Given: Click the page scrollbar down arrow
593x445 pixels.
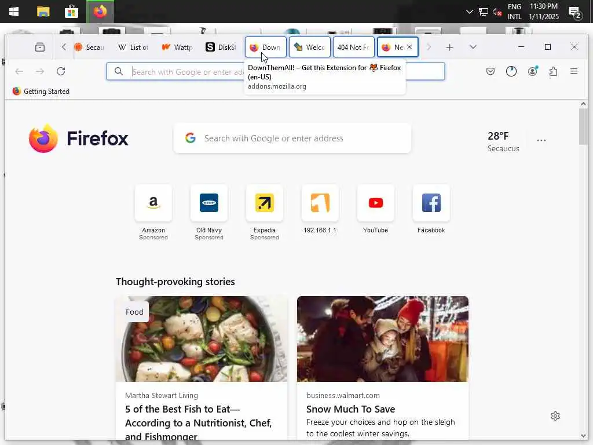Looking at the screenshot, I should click(x=583, y=436).
